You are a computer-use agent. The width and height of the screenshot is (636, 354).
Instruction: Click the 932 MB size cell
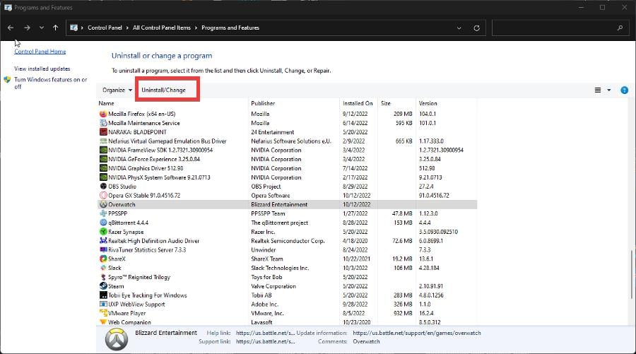403,313
